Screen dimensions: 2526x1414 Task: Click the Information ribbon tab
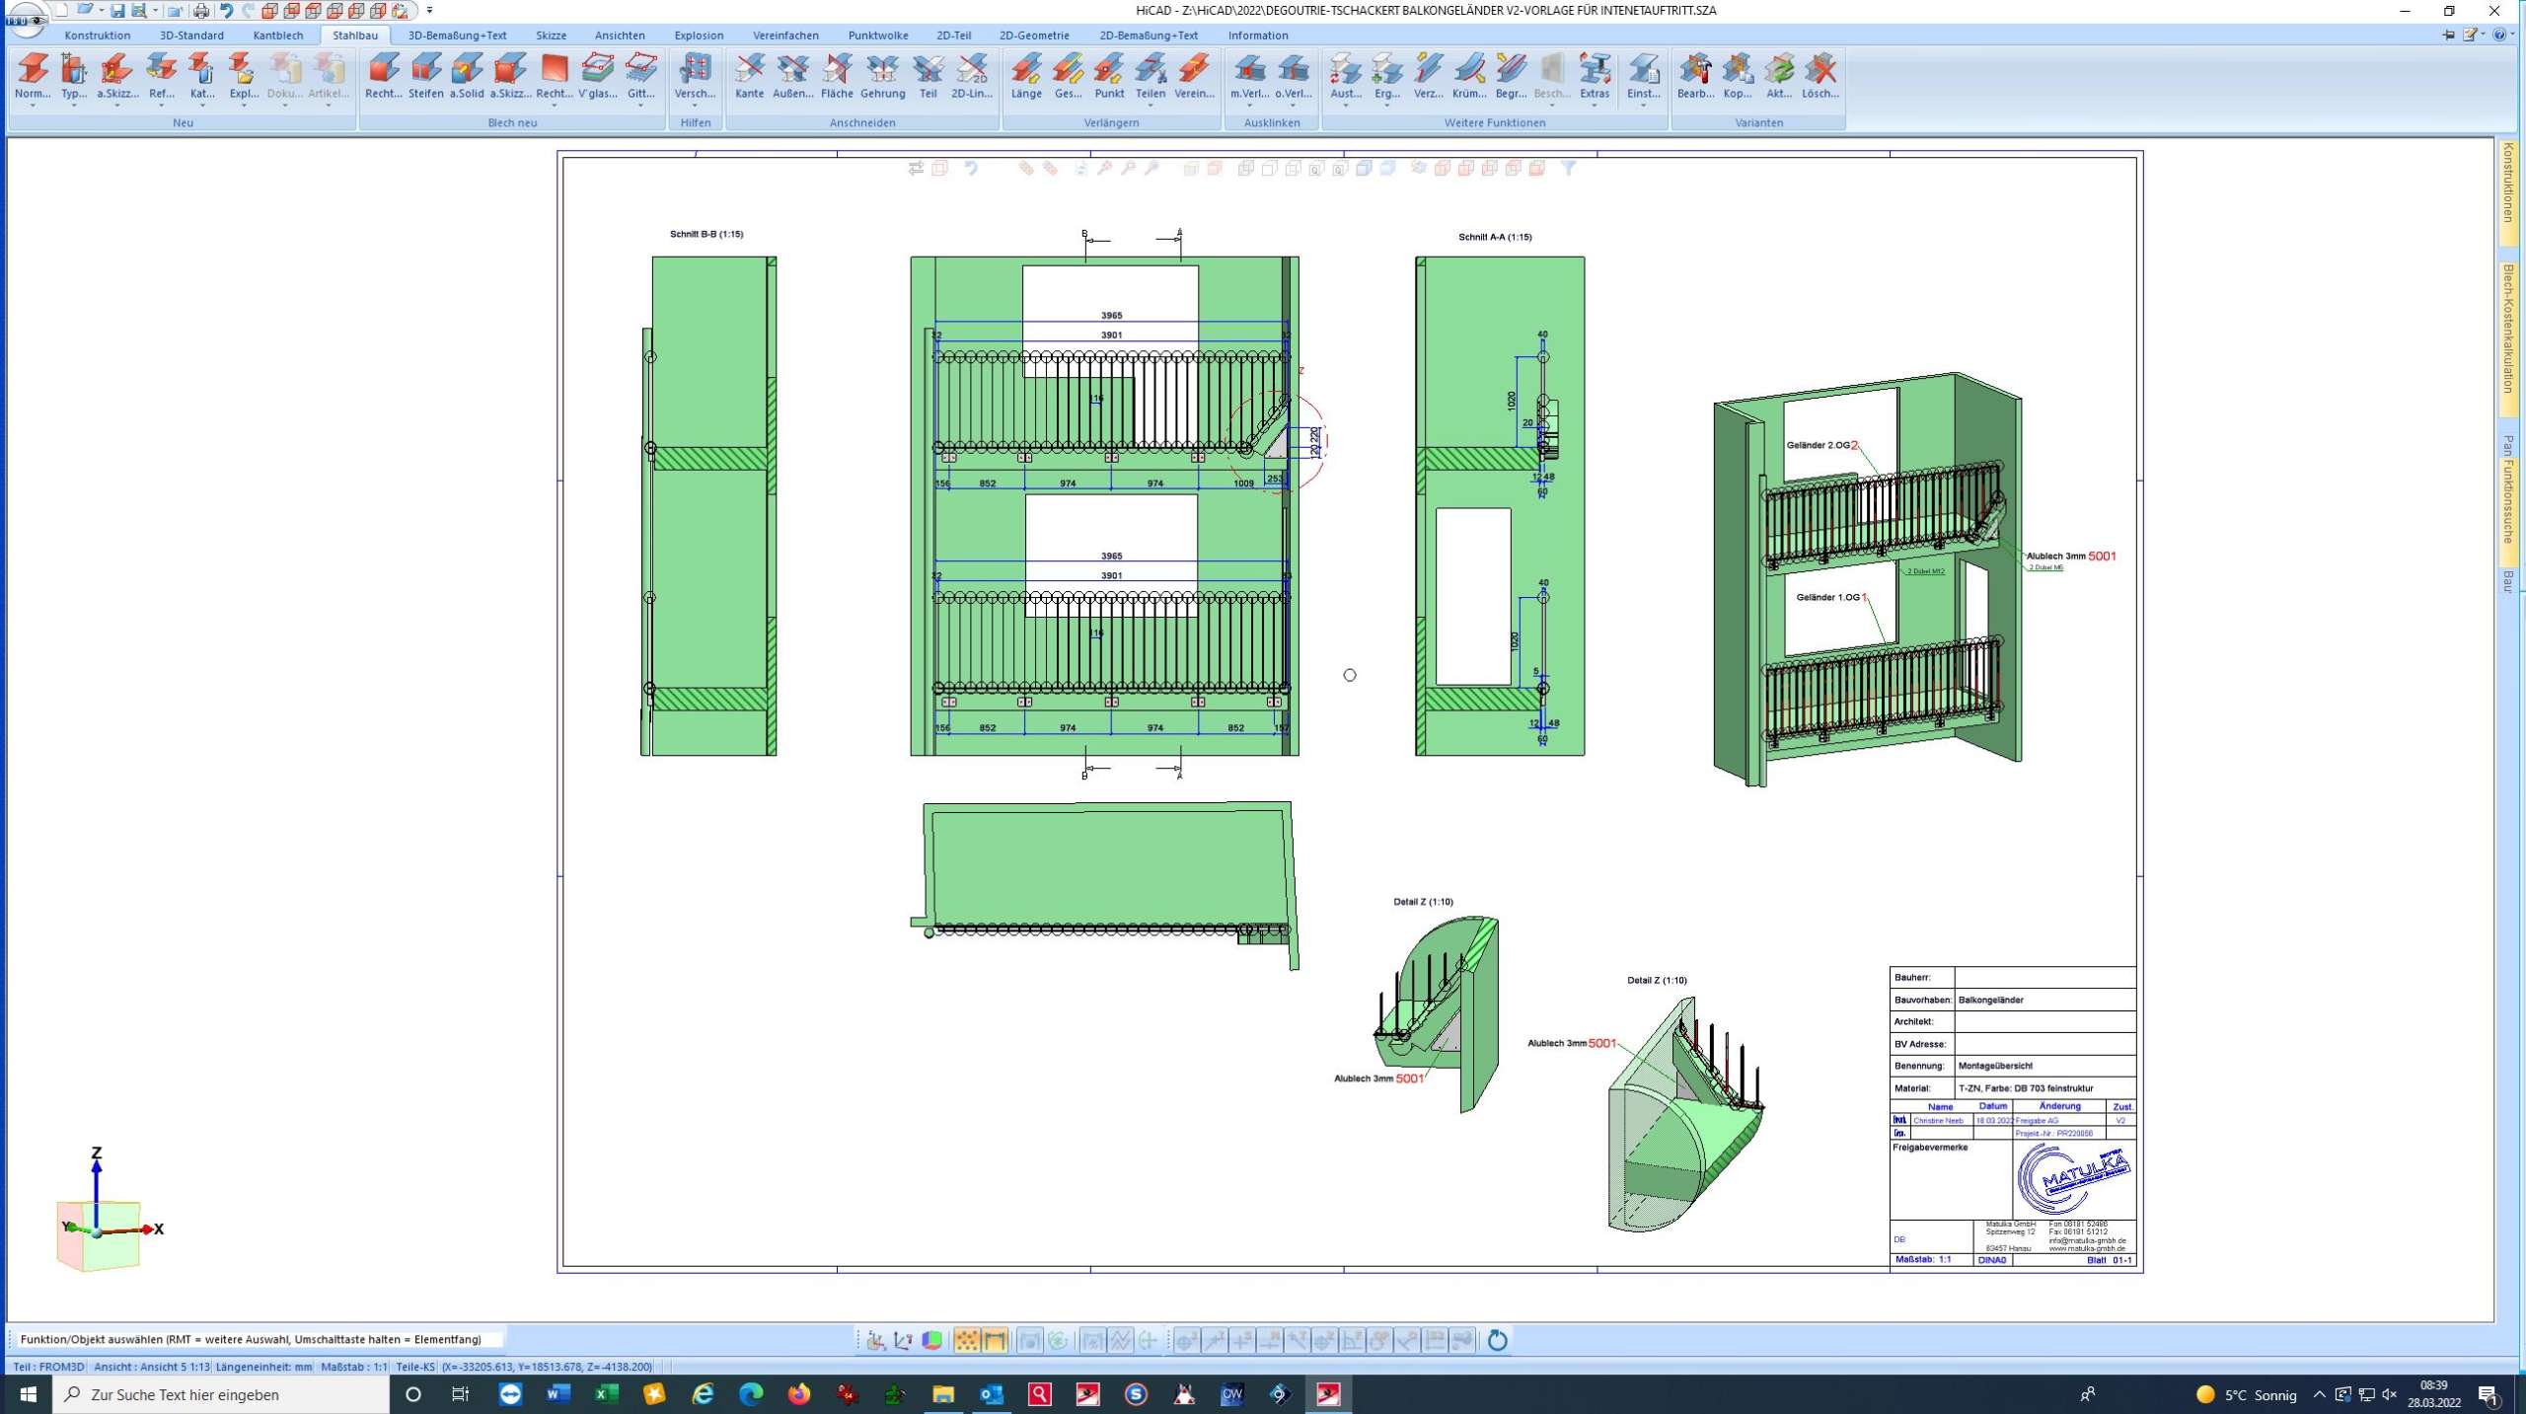point(1258,36)
